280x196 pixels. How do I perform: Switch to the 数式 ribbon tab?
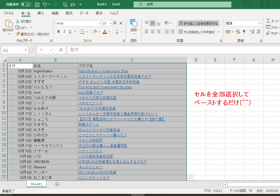coord(69,13)
